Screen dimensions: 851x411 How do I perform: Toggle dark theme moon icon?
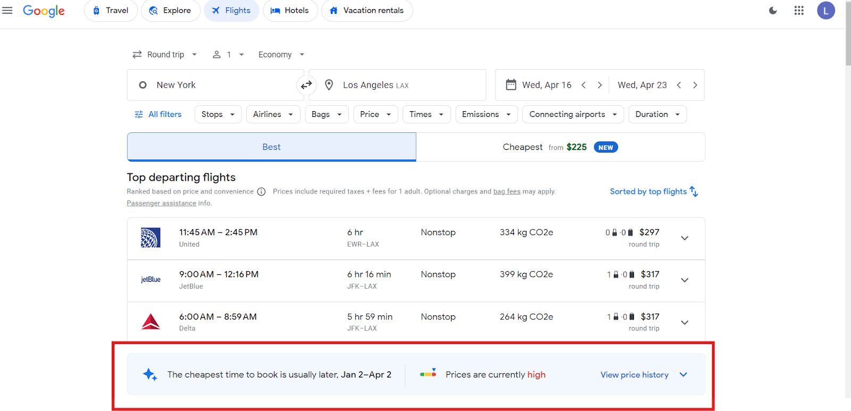[773, 11]
